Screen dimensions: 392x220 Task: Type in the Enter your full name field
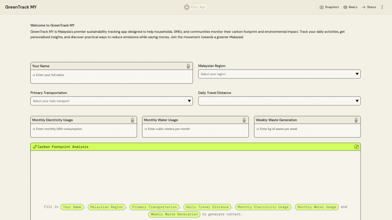tap(111, 75)
